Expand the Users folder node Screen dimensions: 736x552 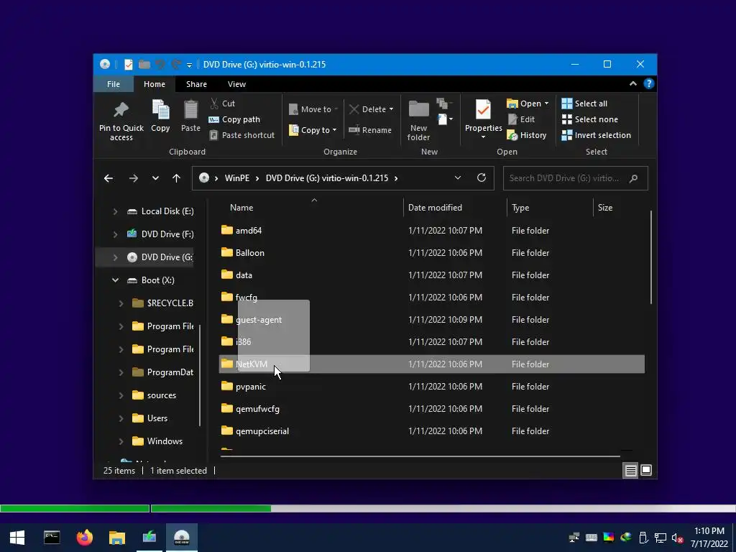tap(121, 418)
